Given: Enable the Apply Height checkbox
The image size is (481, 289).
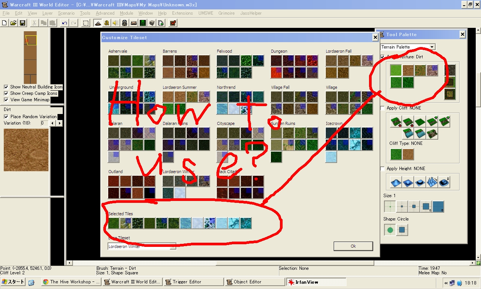Looking at the screenshot, I should point(383,169).
